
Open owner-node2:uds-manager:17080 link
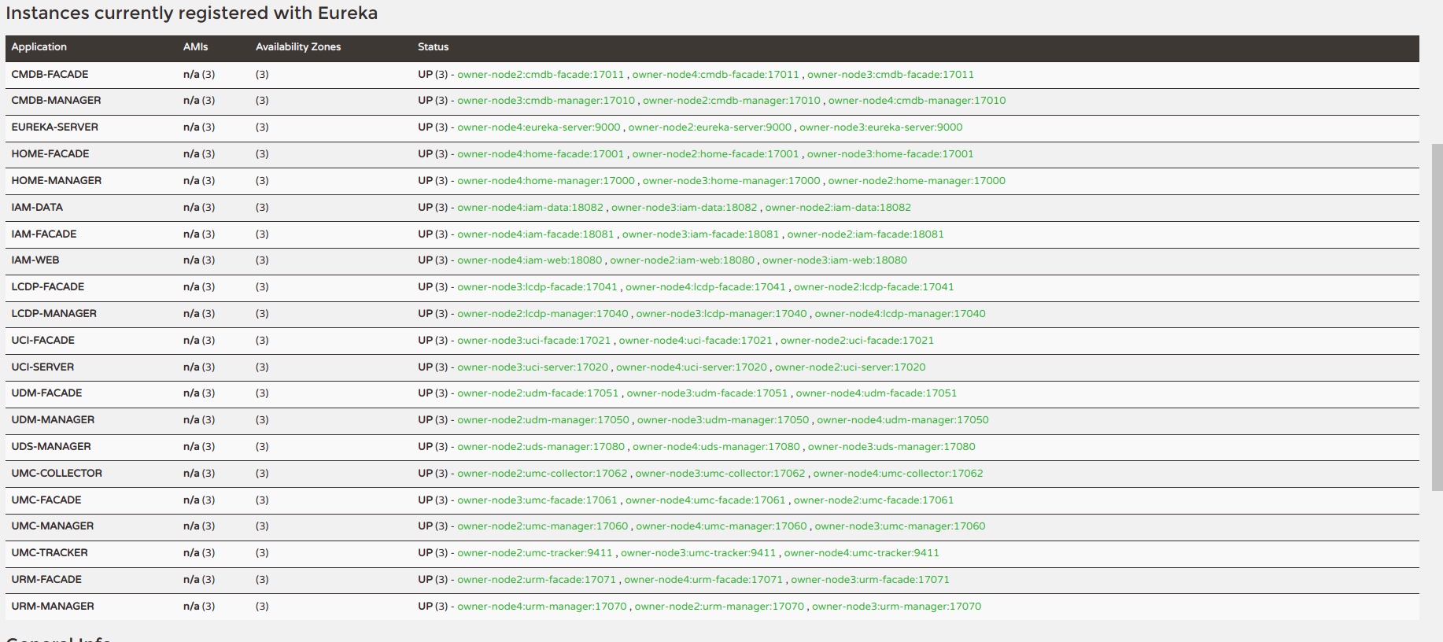pyautogui.click(x=541, y=447)
